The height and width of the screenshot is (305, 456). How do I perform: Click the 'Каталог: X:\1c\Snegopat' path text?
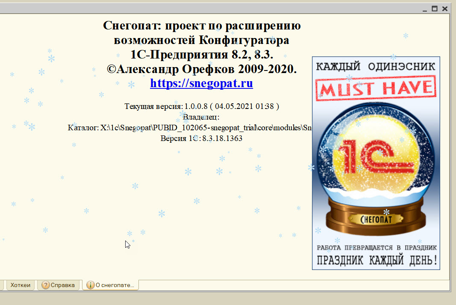click(x=190, y=128)
